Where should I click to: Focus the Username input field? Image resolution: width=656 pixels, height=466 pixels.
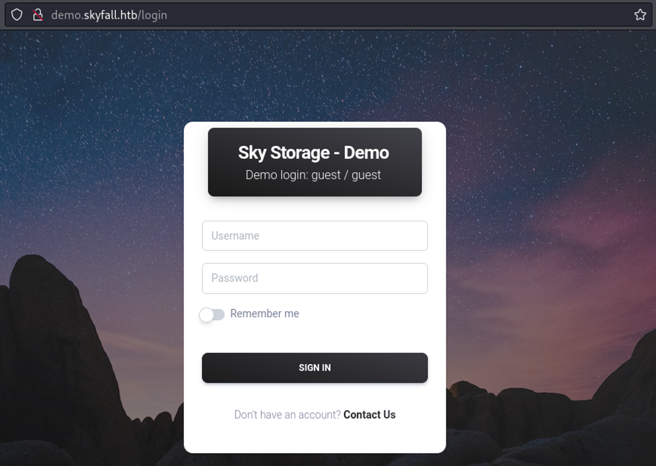pyautogui.click(x=315, y=236)
